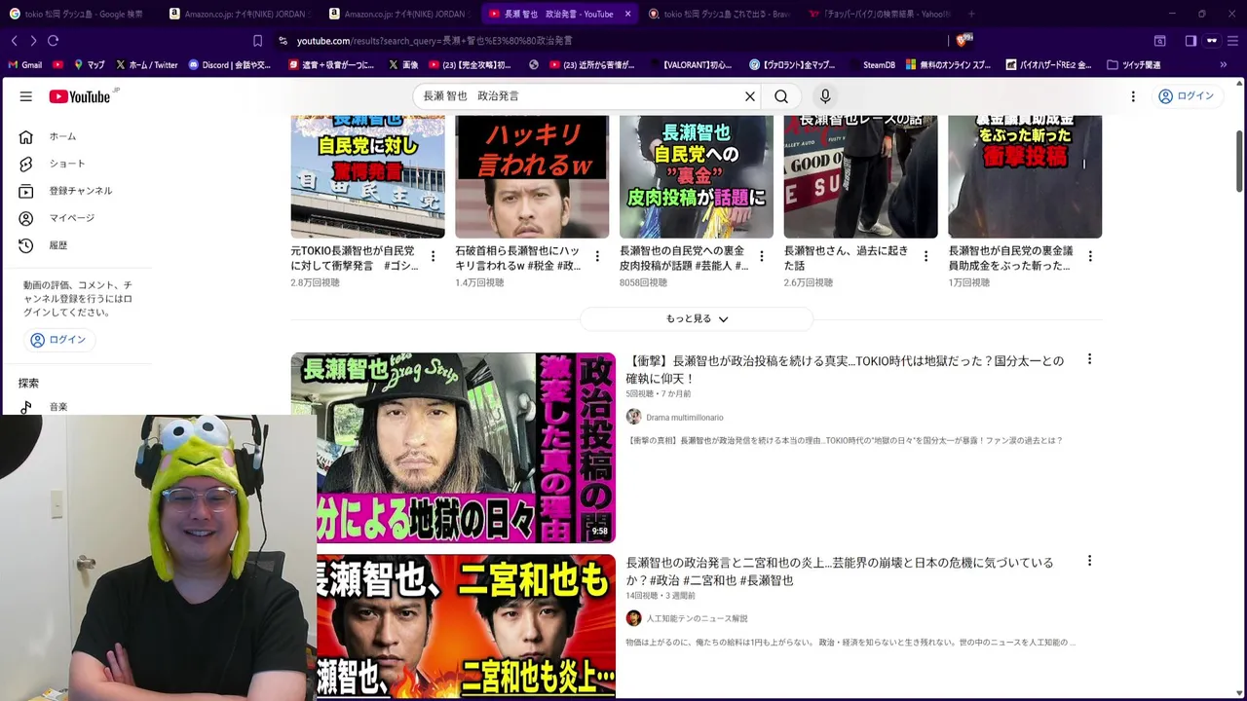The height and width of the screenshot is (701, 1247).
Task: Bookmark this page with the bookmark icon
Action: (x=257, y=41)
